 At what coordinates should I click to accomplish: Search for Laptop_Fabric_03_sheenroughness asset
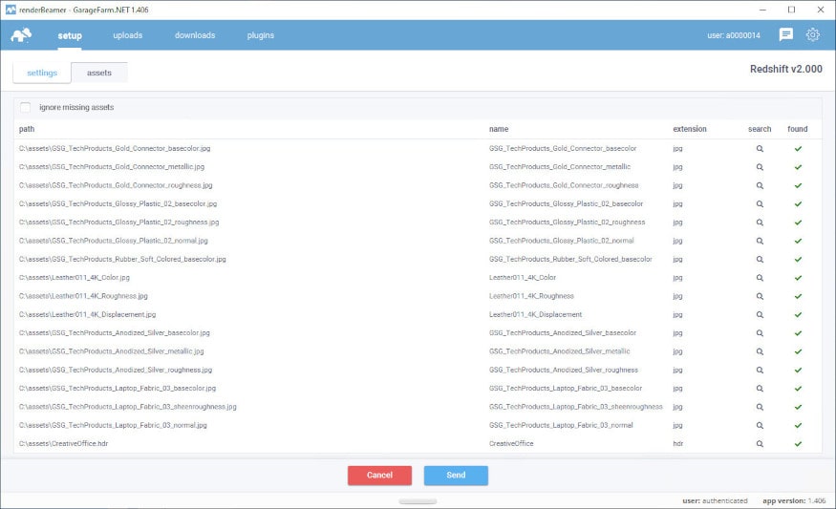pyautogui.click(x=760, y=407)
